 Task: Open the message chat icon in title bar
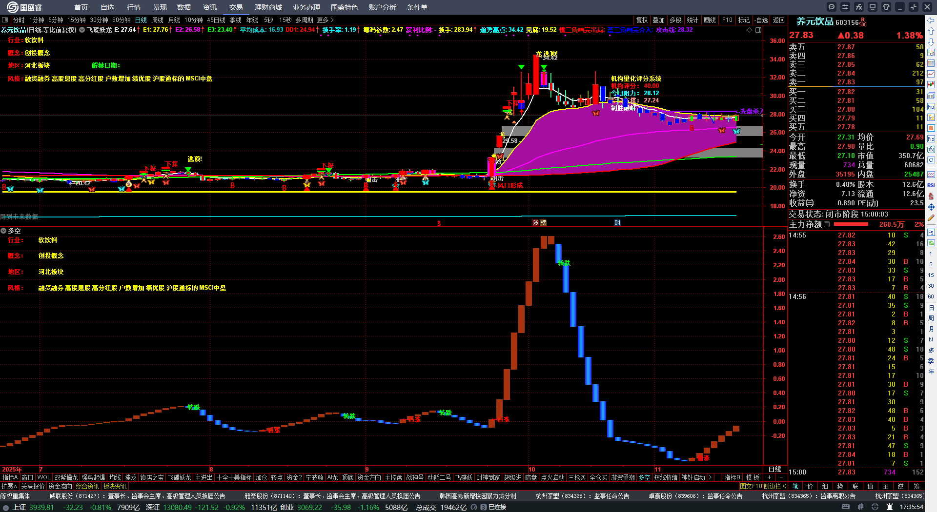pyautogui.click(x=832, y=7)
